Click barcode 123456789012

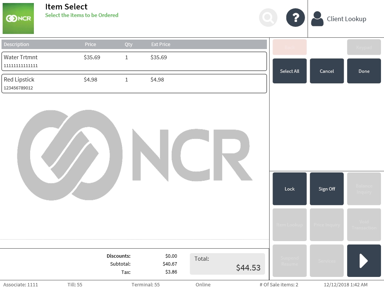[18, 88]
